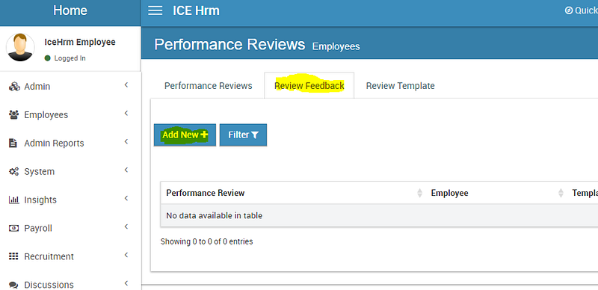Open the Review Template tab
Image resolution: width=598 pixels, height=290 pixels.
401,86
